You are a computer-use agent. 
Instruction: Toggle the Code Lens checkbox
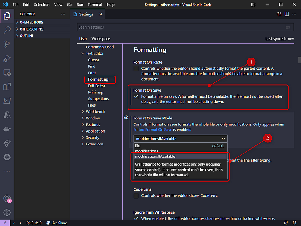click(136, 195)
